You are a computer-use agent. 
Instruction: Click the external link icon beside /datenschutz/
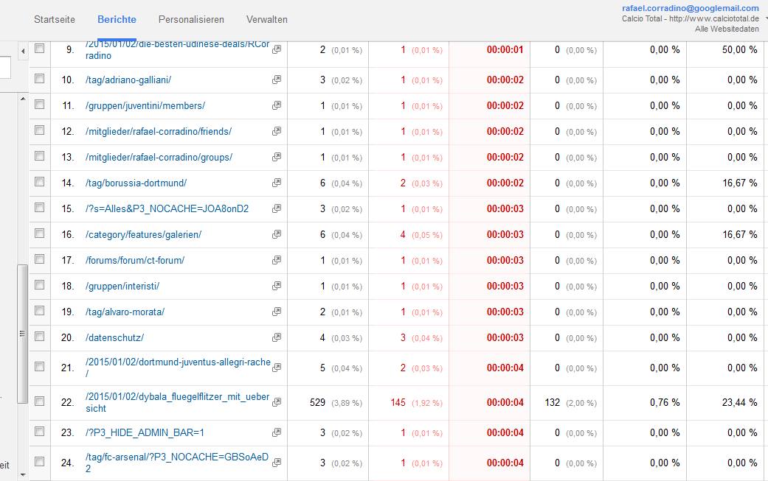pos(277,337)
